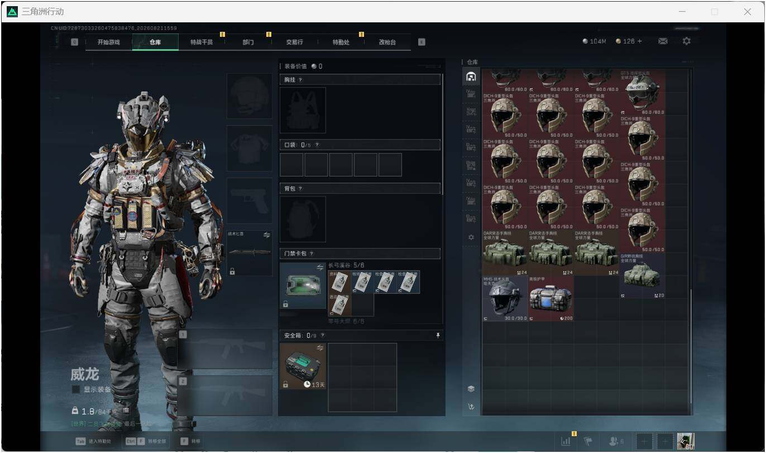Show help for 胸挂 section
The image size is (766, 453).
(300, 80)
